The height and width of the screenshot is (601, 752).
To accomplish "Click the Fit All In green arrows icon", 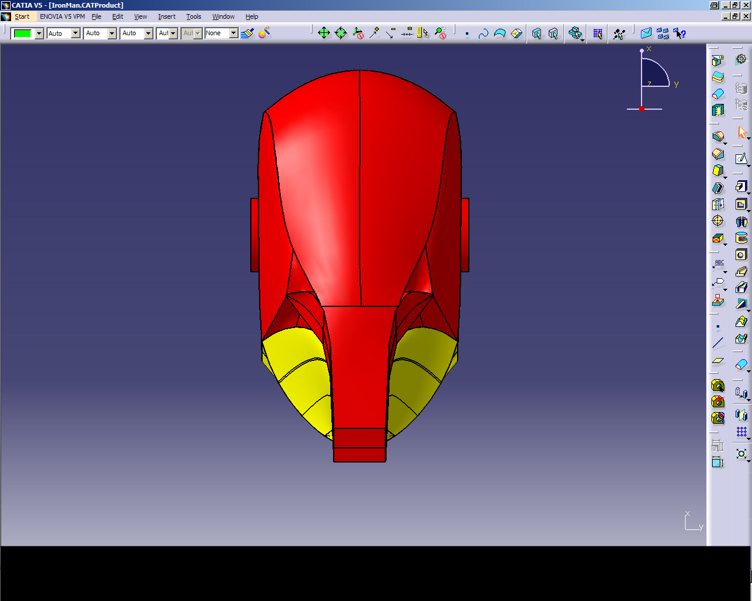I will [324, 33].
